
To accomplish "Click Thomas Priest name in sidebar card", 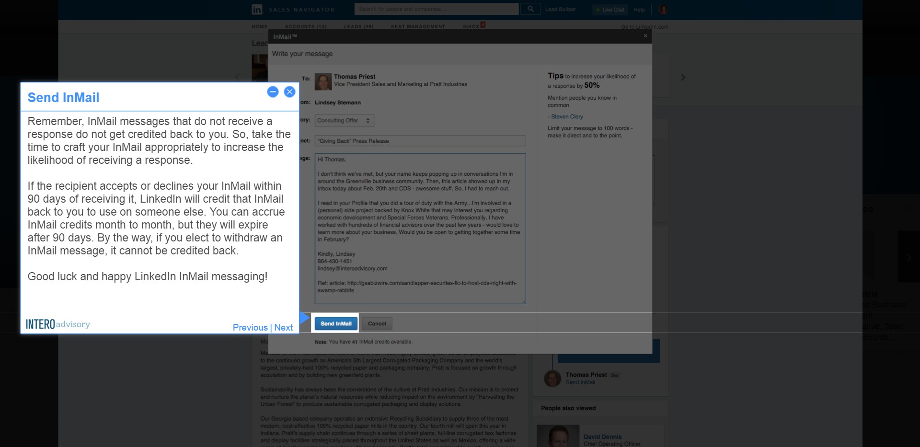I will coord(586,375).
